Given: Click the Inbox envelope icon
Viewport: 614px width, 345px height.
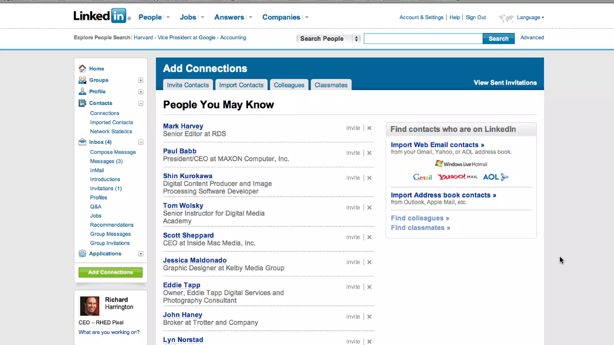Looking at the screenshot, I should point(82,142).
